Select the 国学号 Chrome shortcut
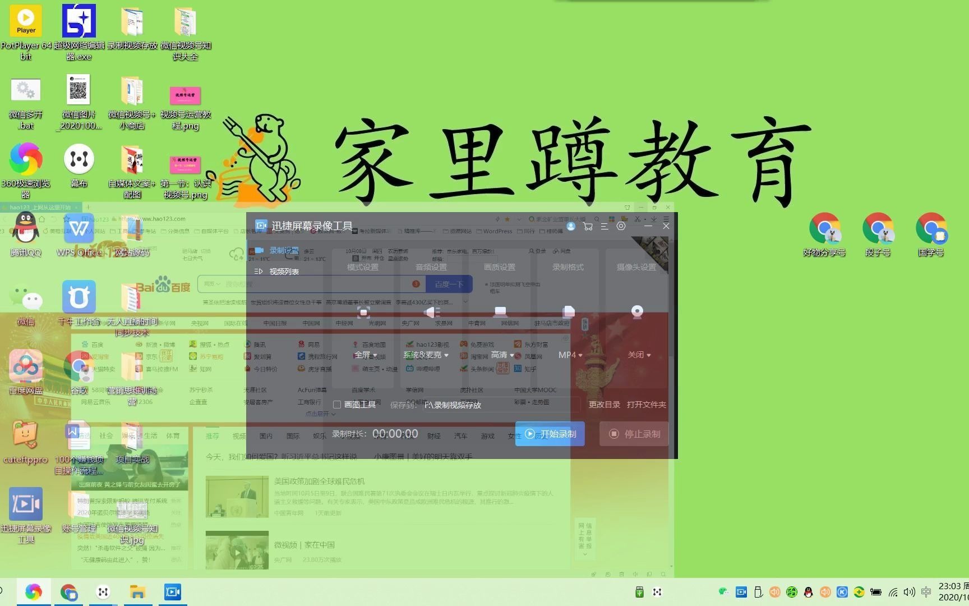This screenshot has height=606, width=969. click(x=931, y=235)
